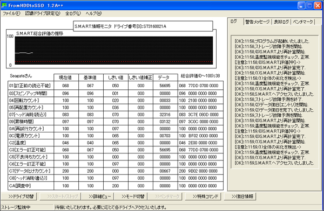This screenshot has width=324, height=211.
Task: Click the Seagateさん label
Action: click(21, 76)
